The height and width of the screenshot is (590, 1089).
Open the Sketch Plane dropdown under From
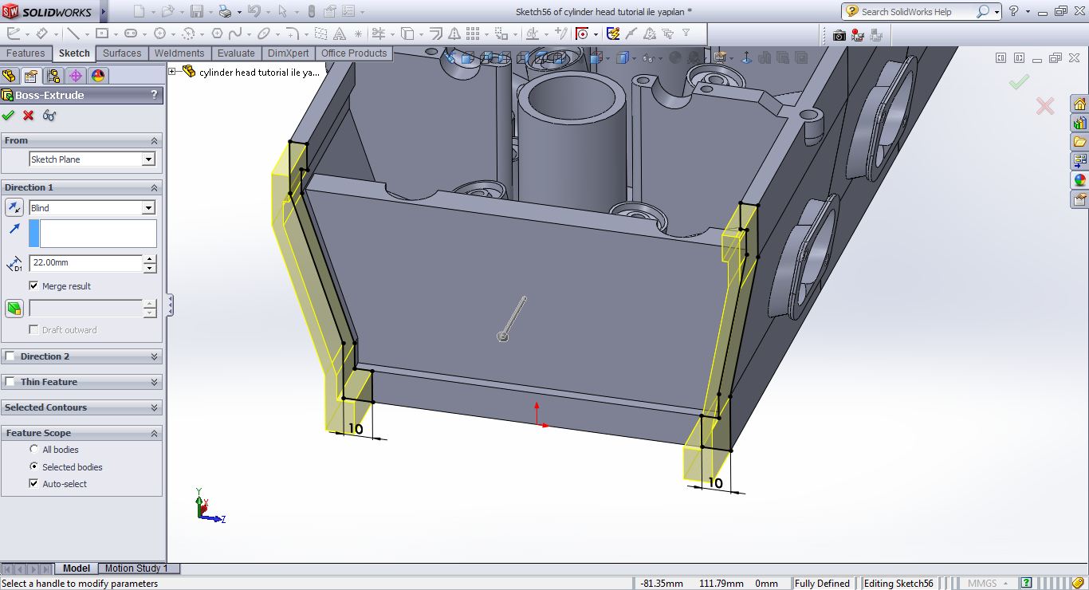click(148, 159)
